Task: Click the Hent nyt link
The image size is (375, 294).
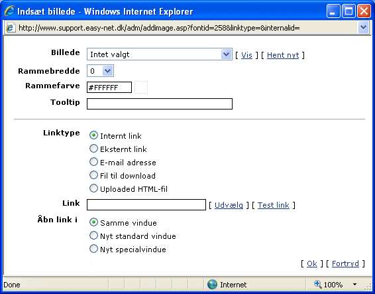Action: [x=283, y=55]
